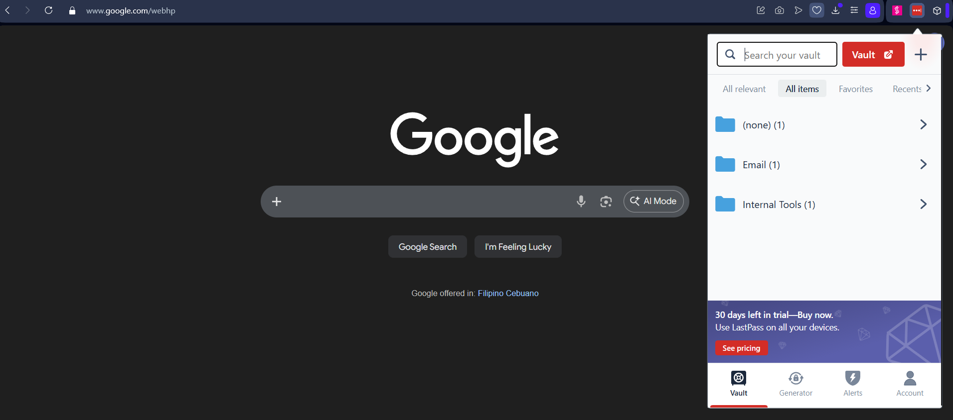Image resolution: width=953 pixels, height=420 pixels.
Task: Show more vault tabs with the arrow
Action: [x=928, y=89]
